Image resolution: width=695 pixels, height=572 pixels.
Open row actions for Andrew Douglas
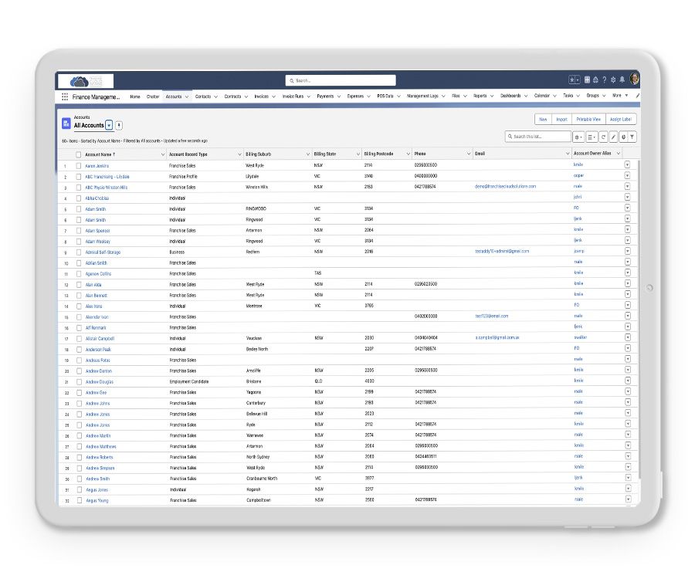tap(628, 381)
